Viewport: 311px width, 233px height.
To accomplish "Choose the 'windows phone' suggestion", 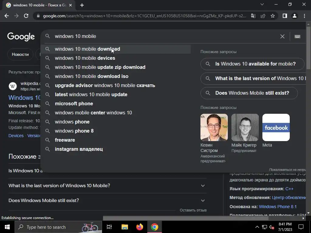I will 116,122.
